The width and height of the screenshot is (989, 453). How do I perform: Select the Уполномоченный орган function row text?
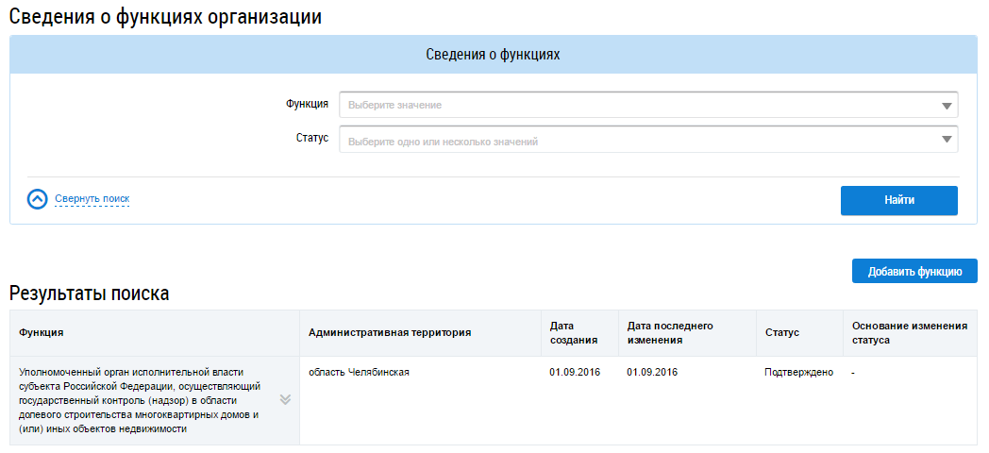click(x=140, y=400)
